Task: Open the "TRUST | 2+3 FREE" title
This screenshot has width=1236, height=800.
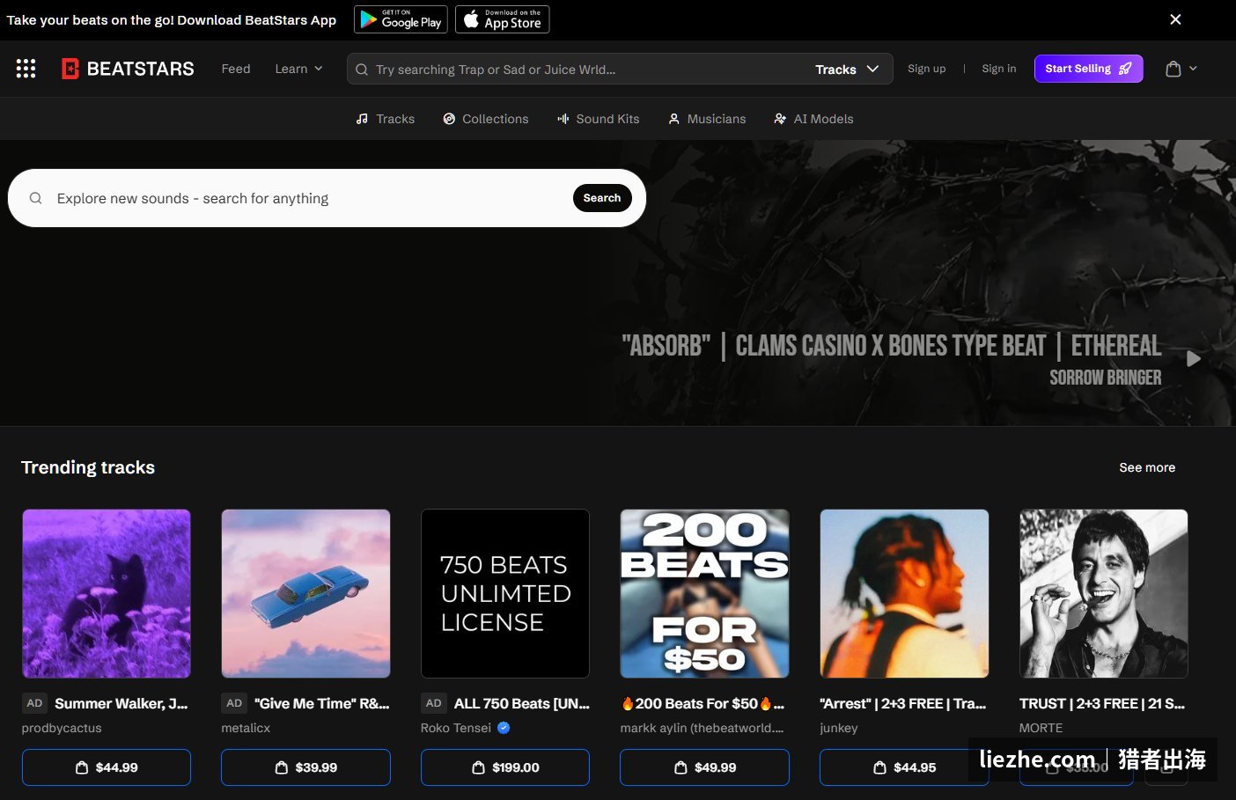Action: pyautogui.click(x=1102, y=703)
